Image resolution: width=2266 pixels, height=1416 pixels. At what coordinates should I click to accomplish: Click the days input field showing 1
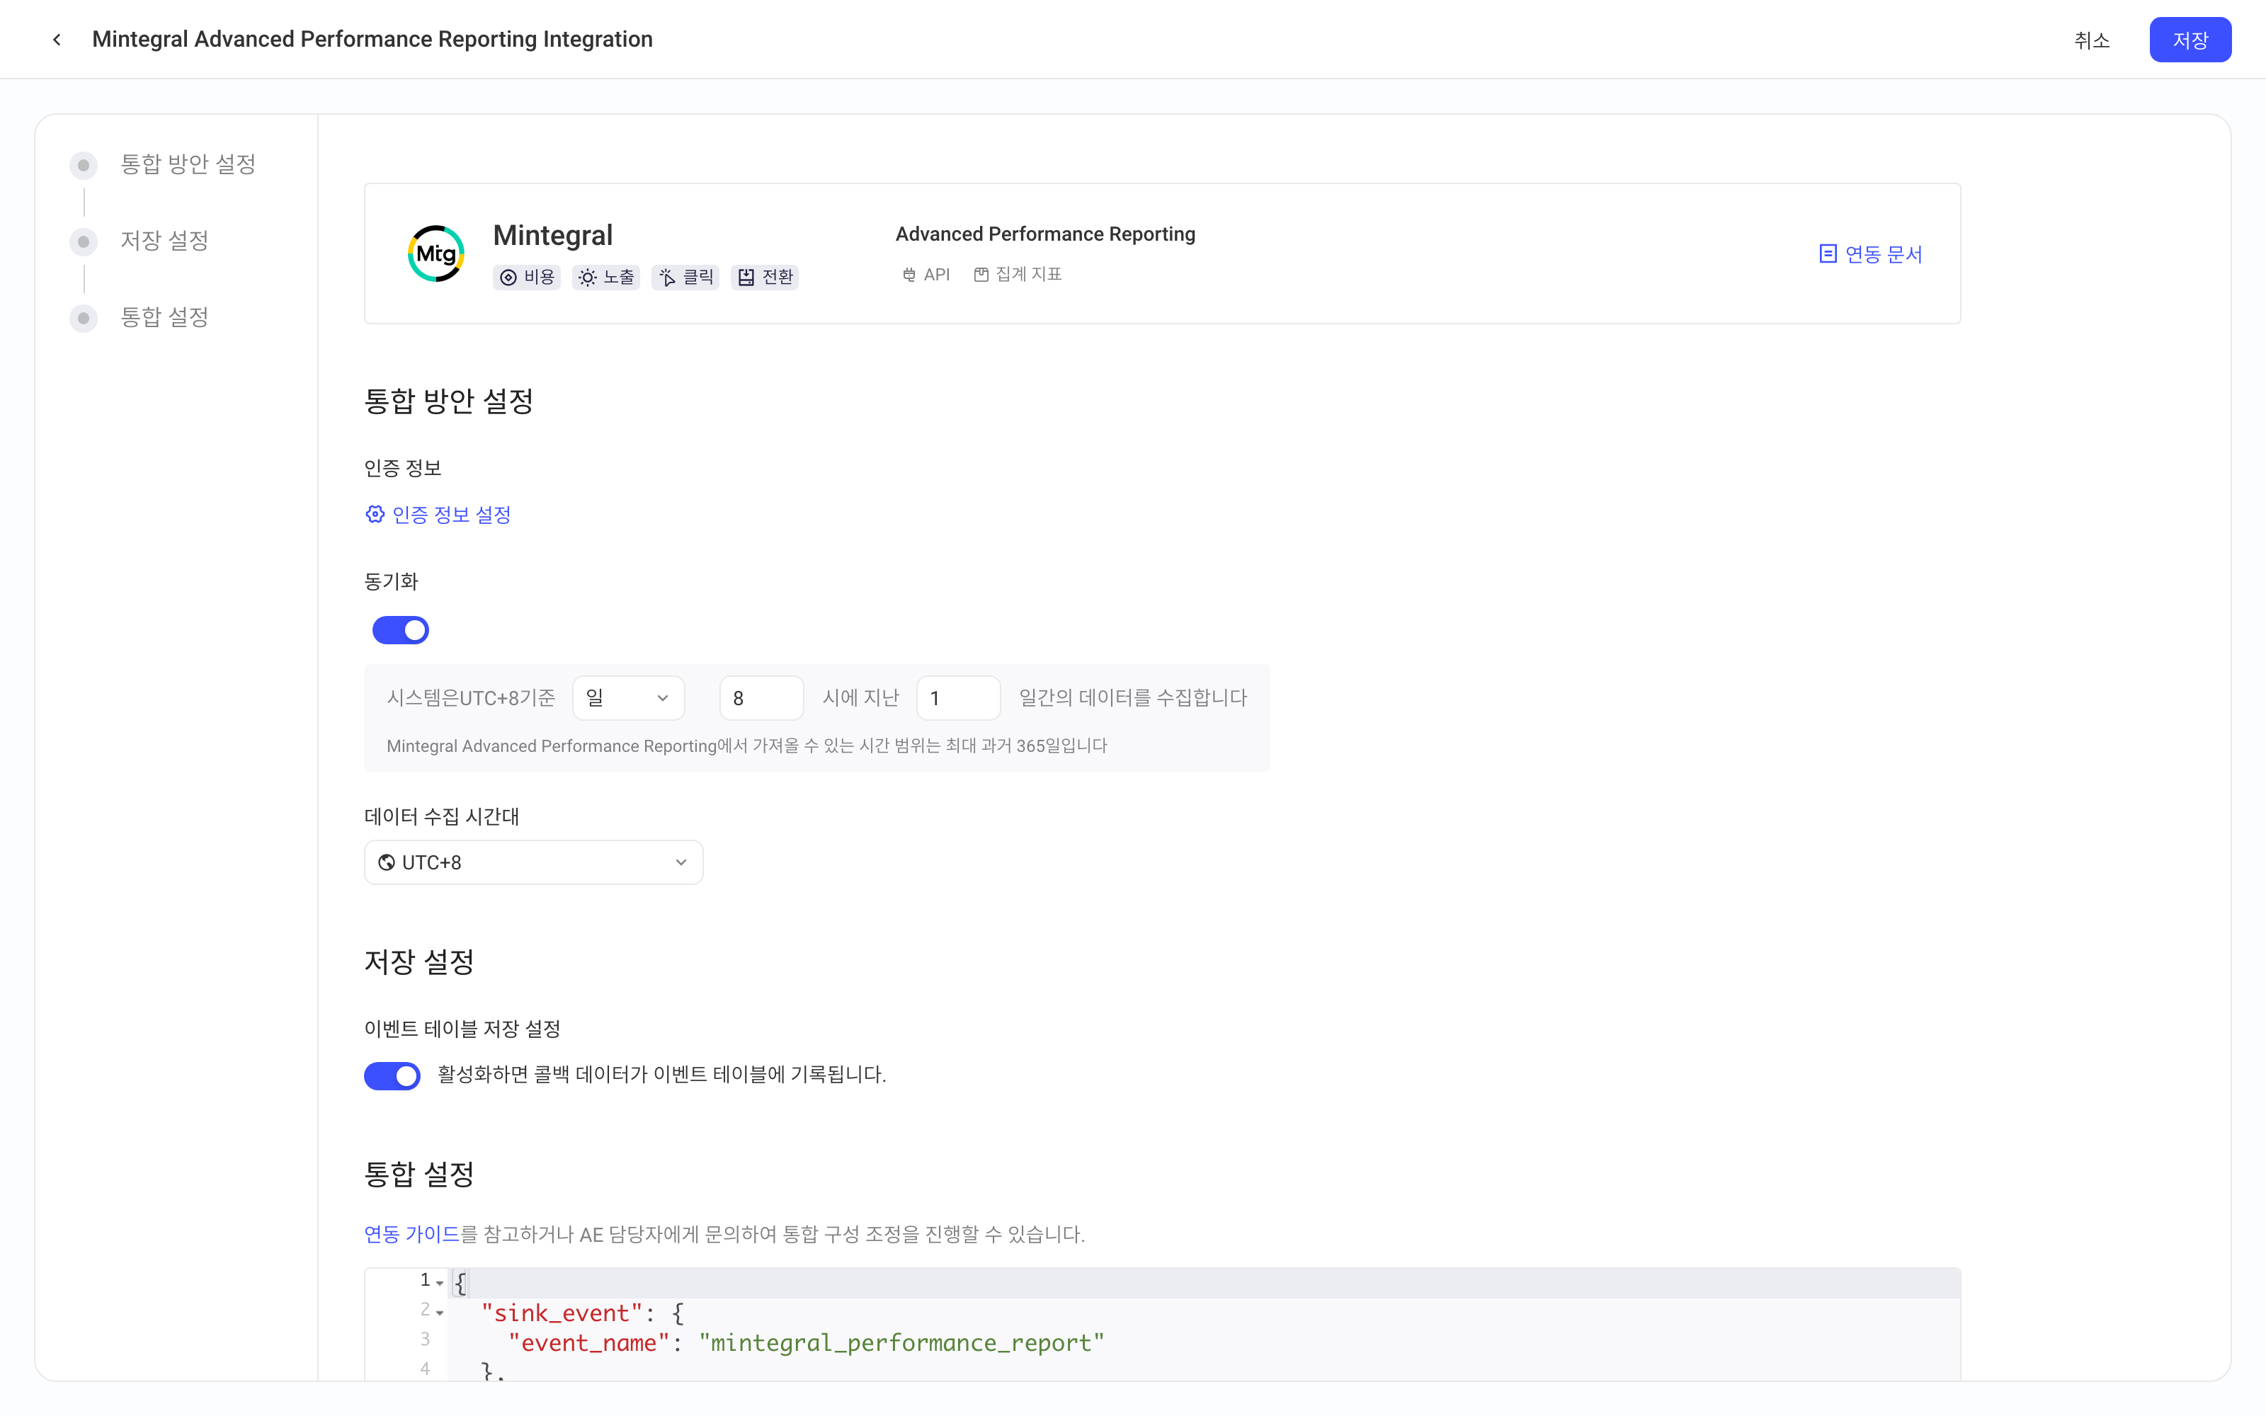coord(958,697)
